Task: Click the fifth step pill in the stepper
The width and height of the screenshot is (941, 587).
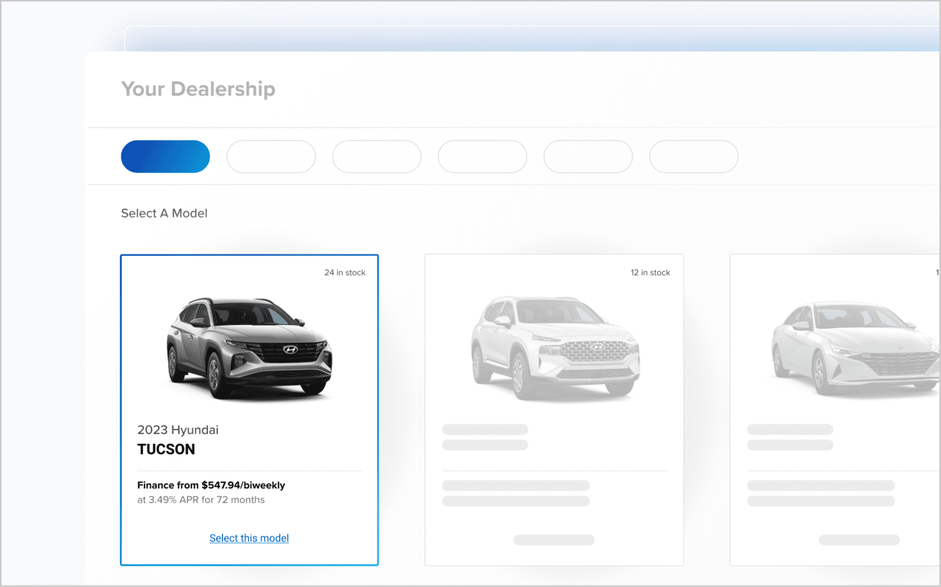Action: (588, 157)
